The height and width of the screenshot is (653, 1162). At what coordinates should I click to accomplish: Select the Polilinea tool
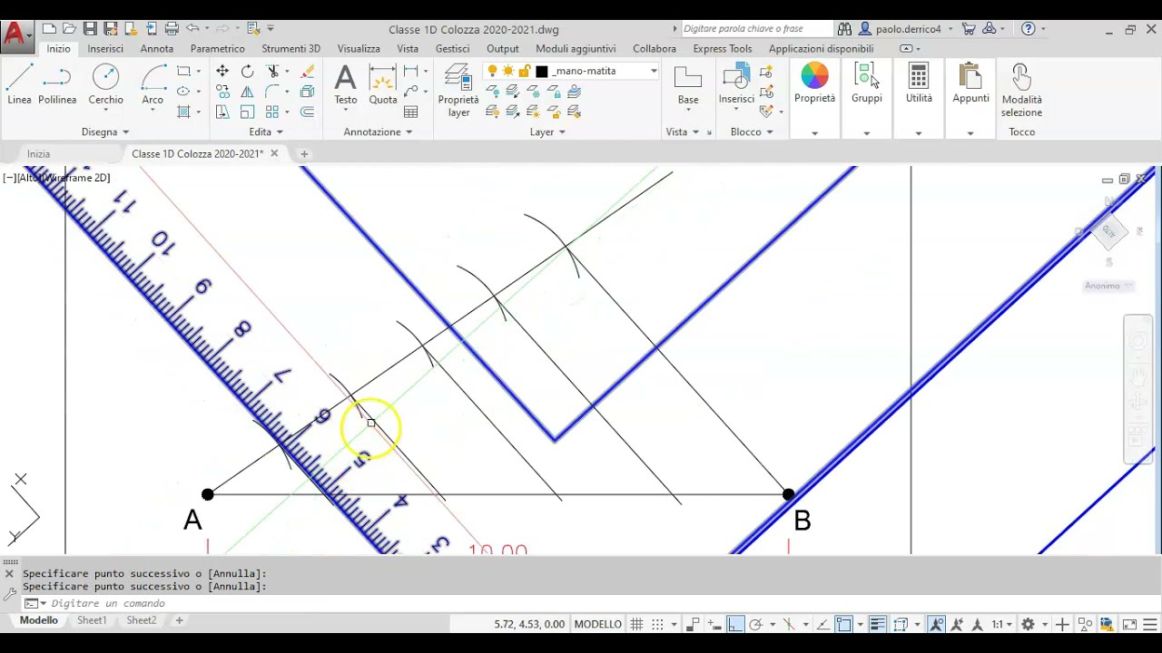57,84
